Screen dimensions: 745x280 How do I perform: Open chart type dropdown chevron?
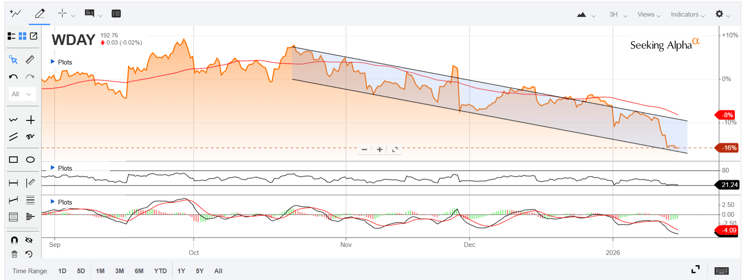point(593,16)
